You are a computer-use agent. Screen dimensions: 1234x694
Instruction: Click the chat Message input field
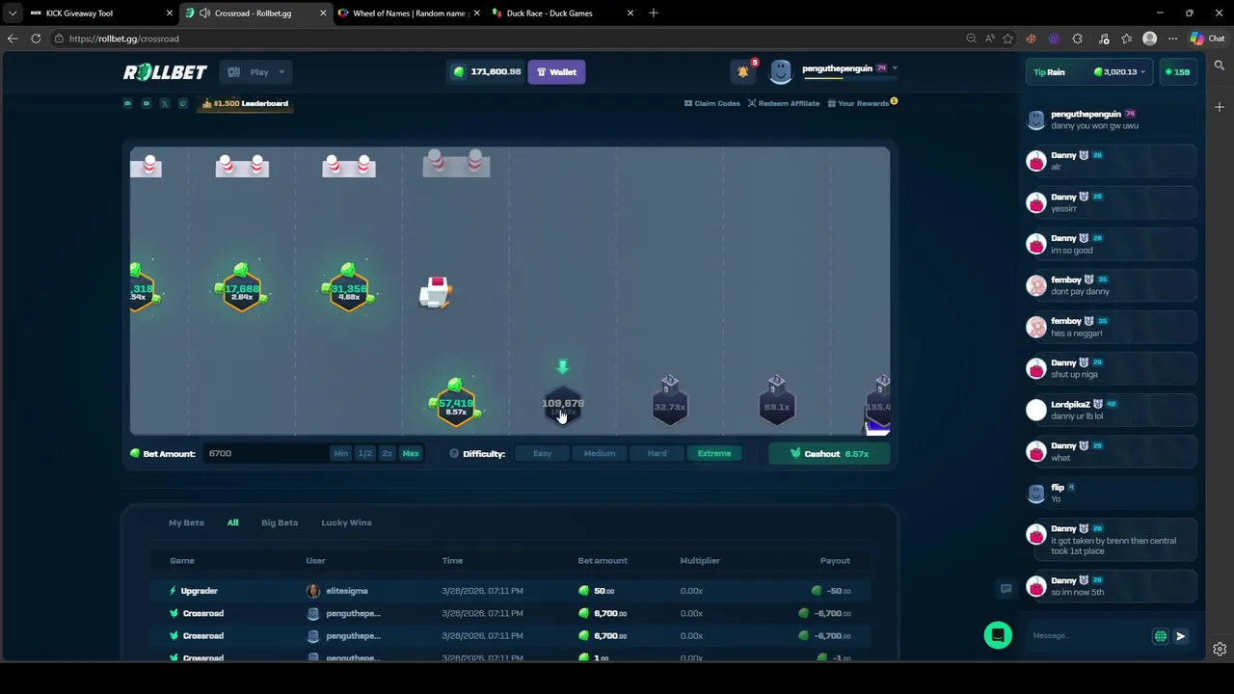point(1089,636)
